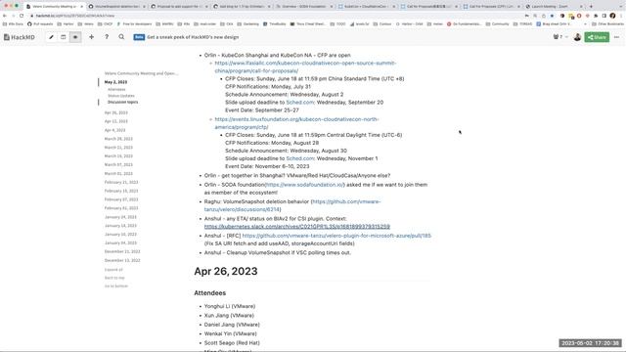Jump to May 2, 2023 in outline
The image size is (626, 352).
(115, 82)
